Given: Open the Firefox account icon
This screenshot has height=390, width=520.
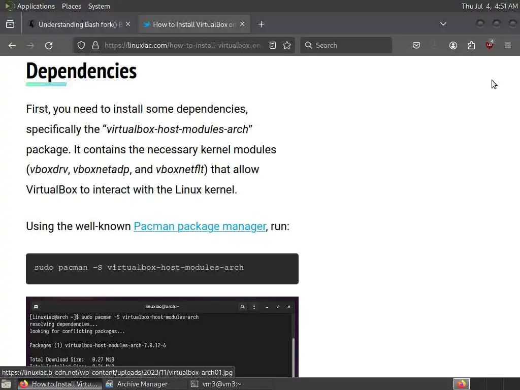Looking at the screenshot, I should (x=453, y=45).
